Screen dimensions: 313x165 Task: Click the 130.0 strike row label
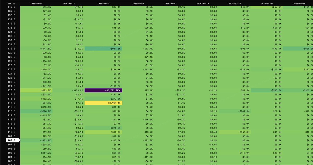[11, 48]
